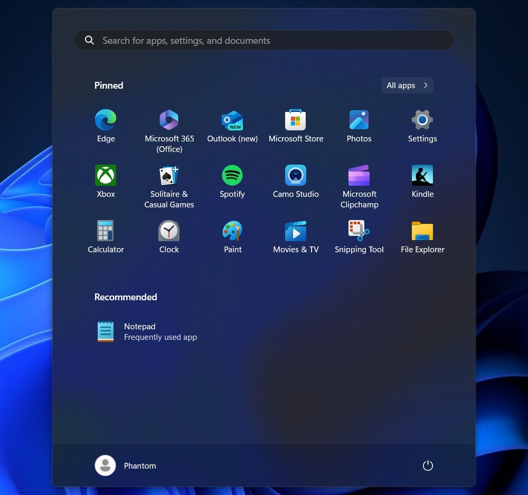Screen dimensions: 528x495
Task: Click the magnifying glass search icon
Action: [x=89, y=40]
